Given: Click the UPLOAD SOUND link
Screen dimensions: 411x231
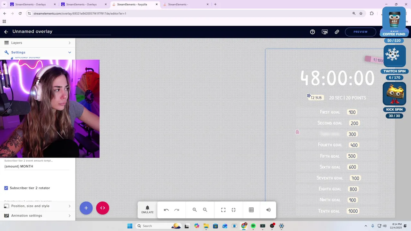Looking at the screenshot, I should point(27,58).
